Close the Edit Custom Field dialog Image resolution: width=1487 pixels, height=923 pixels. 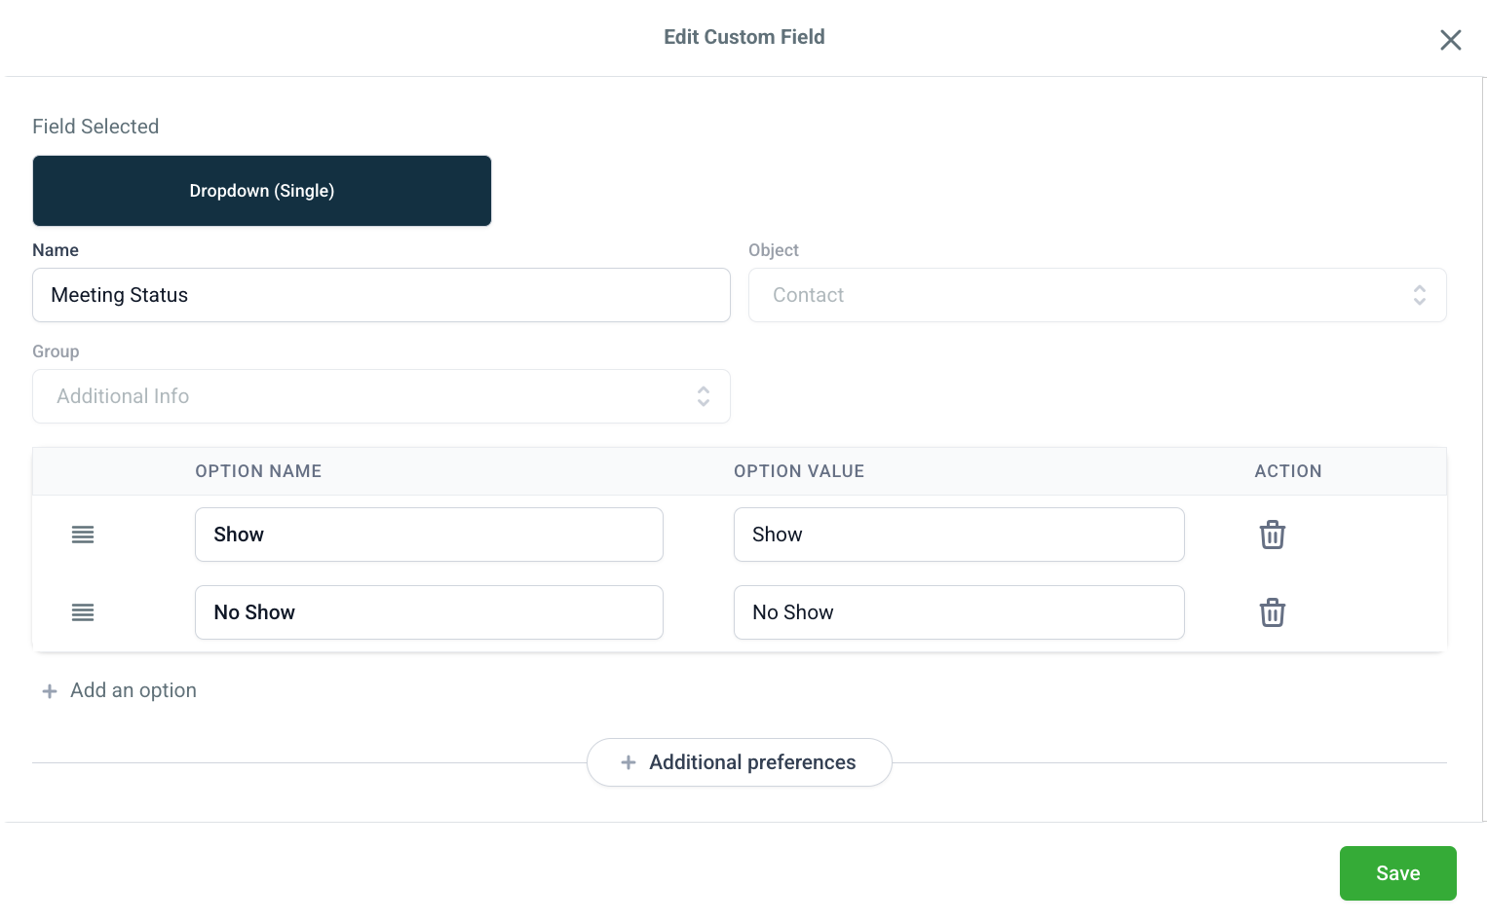point(1450,40)
